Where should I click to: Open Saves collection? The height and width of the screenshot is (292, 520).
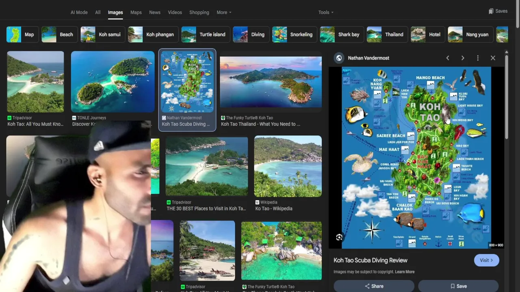[498, 11]
